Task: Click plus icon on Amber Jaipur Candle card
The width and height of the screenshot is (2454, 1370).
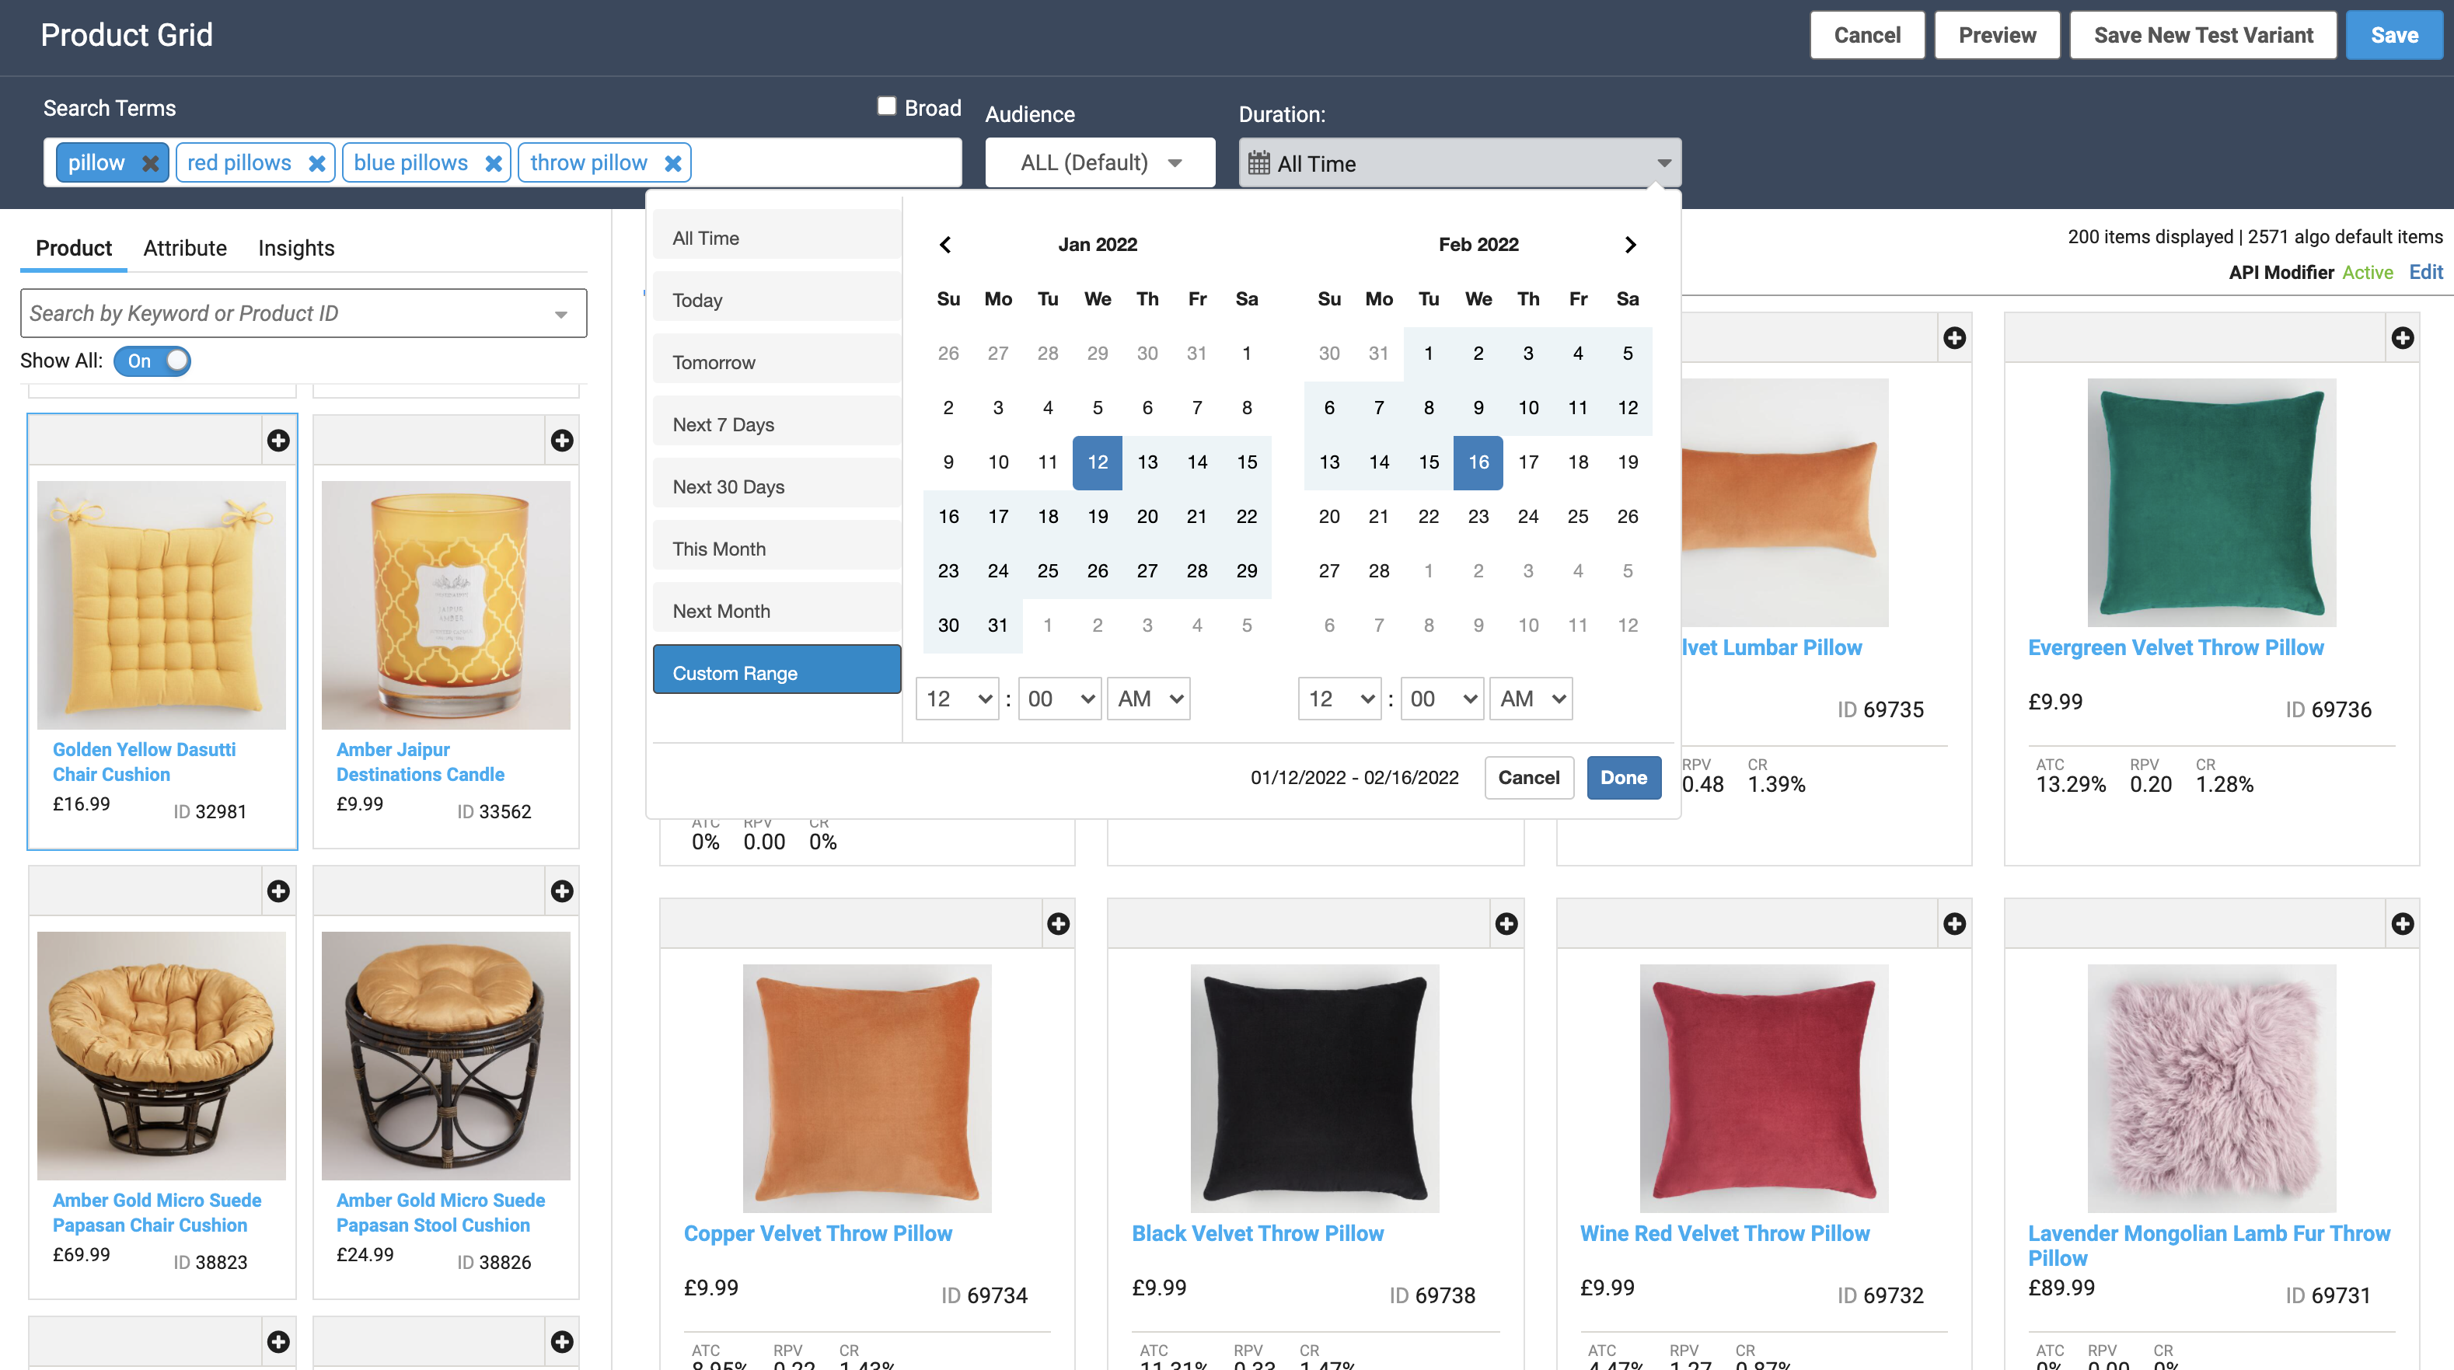Action: pyautogui.click(x=562, y=440)
